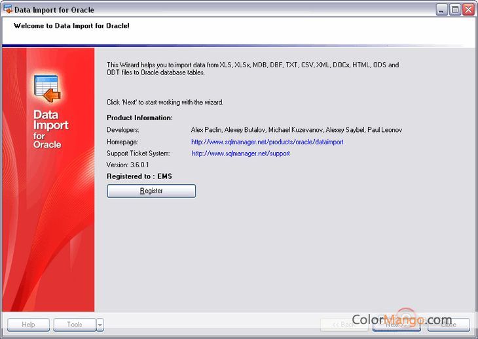Click the Data Import title bar icon

(8, 9)
